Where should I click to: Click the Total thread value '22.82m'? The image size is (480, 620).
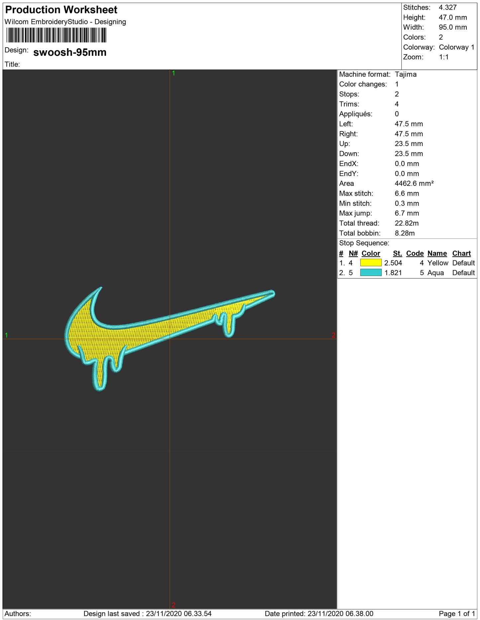[407, 223]
